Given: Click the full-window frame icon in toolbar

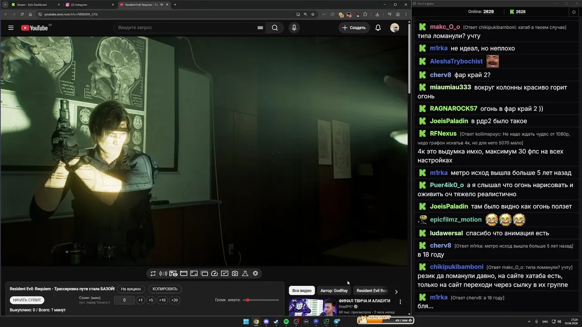Looking at the screenshot, I should click(194, 273).
